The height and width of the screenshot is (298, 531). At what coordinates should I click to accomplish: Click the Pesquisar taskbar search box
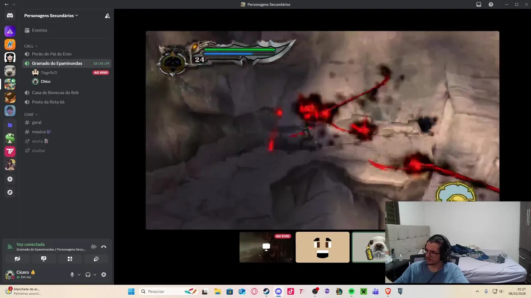pos(169,291)
